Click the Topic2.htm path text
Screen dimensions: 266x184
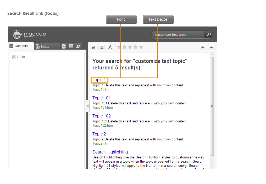pyautogui.click(x=101, y=143)
